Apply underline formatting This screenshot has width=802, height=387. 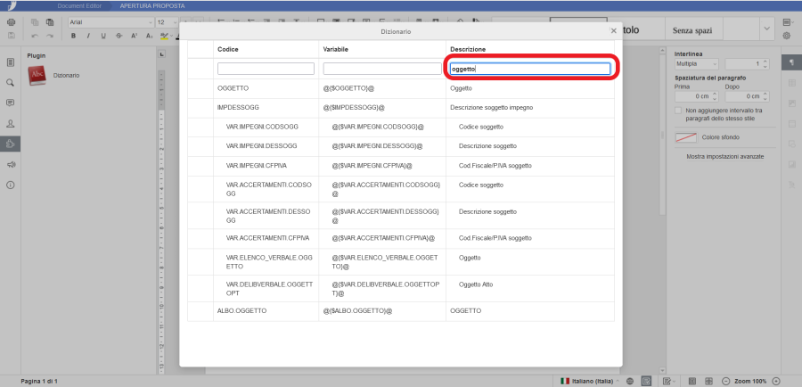coord(104,36)
